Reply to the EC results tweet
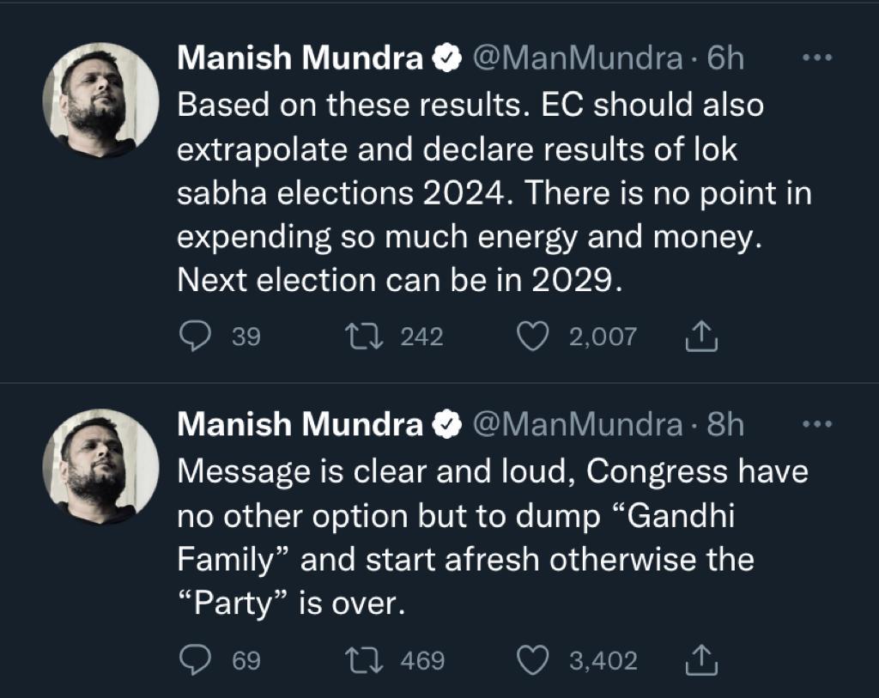Screen dimensions: 879x698 196,337
